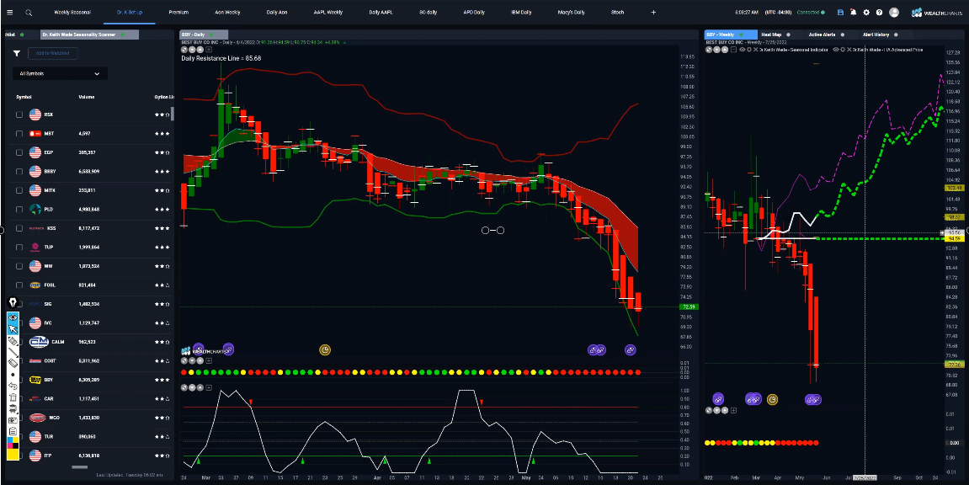Pick the line drawing annotation tool

(13, 352)
